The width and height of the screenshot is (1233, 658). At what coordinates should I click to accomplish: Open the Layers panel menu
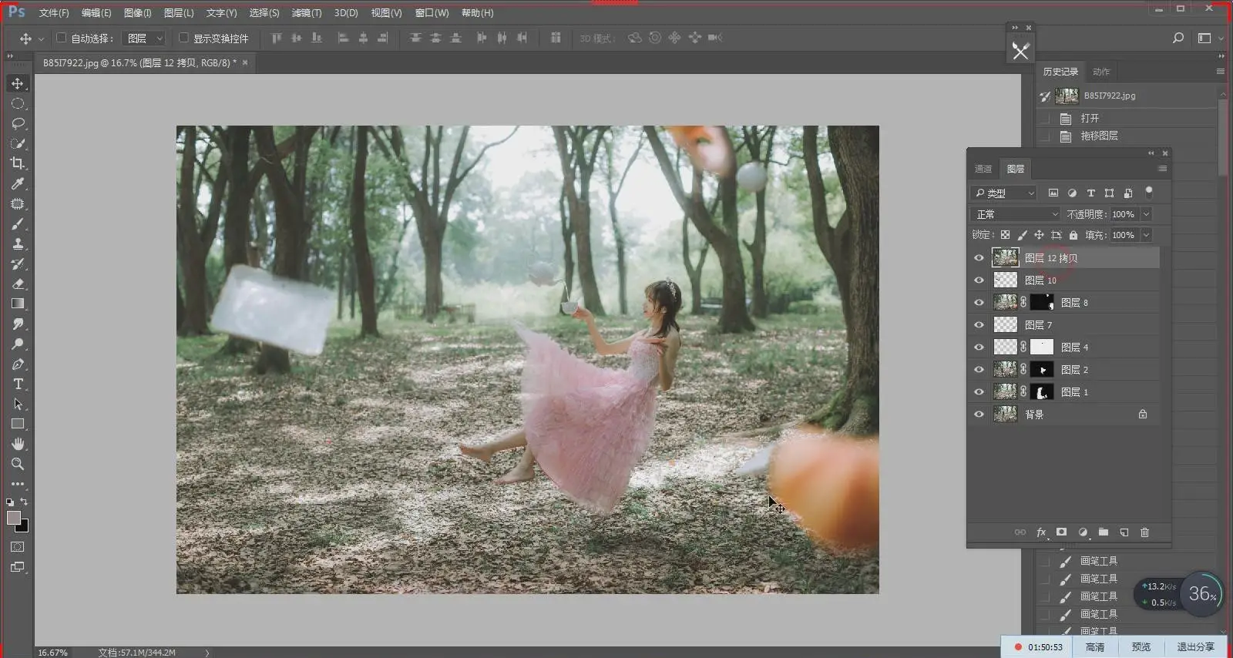coord(1162,169)
